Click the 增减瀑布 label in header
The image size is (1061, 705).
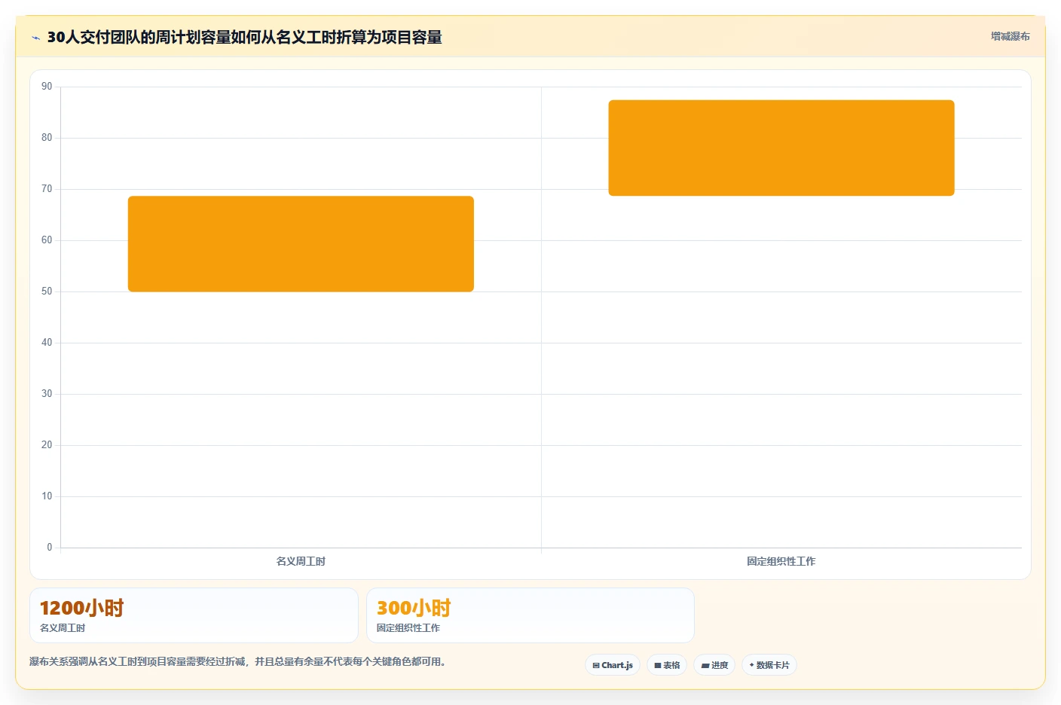(1010, 36)
